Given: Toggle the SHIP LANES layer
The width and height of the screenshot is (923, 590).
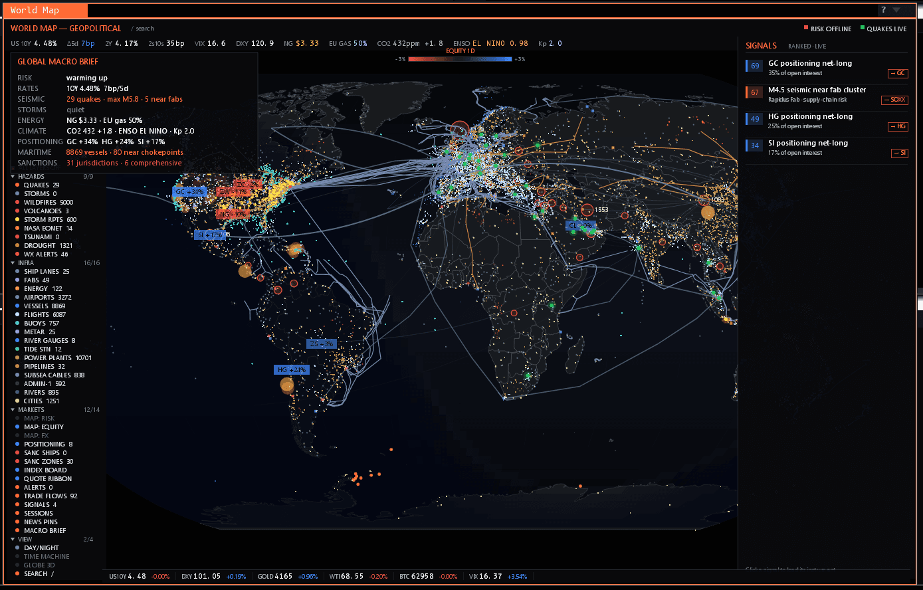Looking at the screenshot, I should (x=42, y=271).
